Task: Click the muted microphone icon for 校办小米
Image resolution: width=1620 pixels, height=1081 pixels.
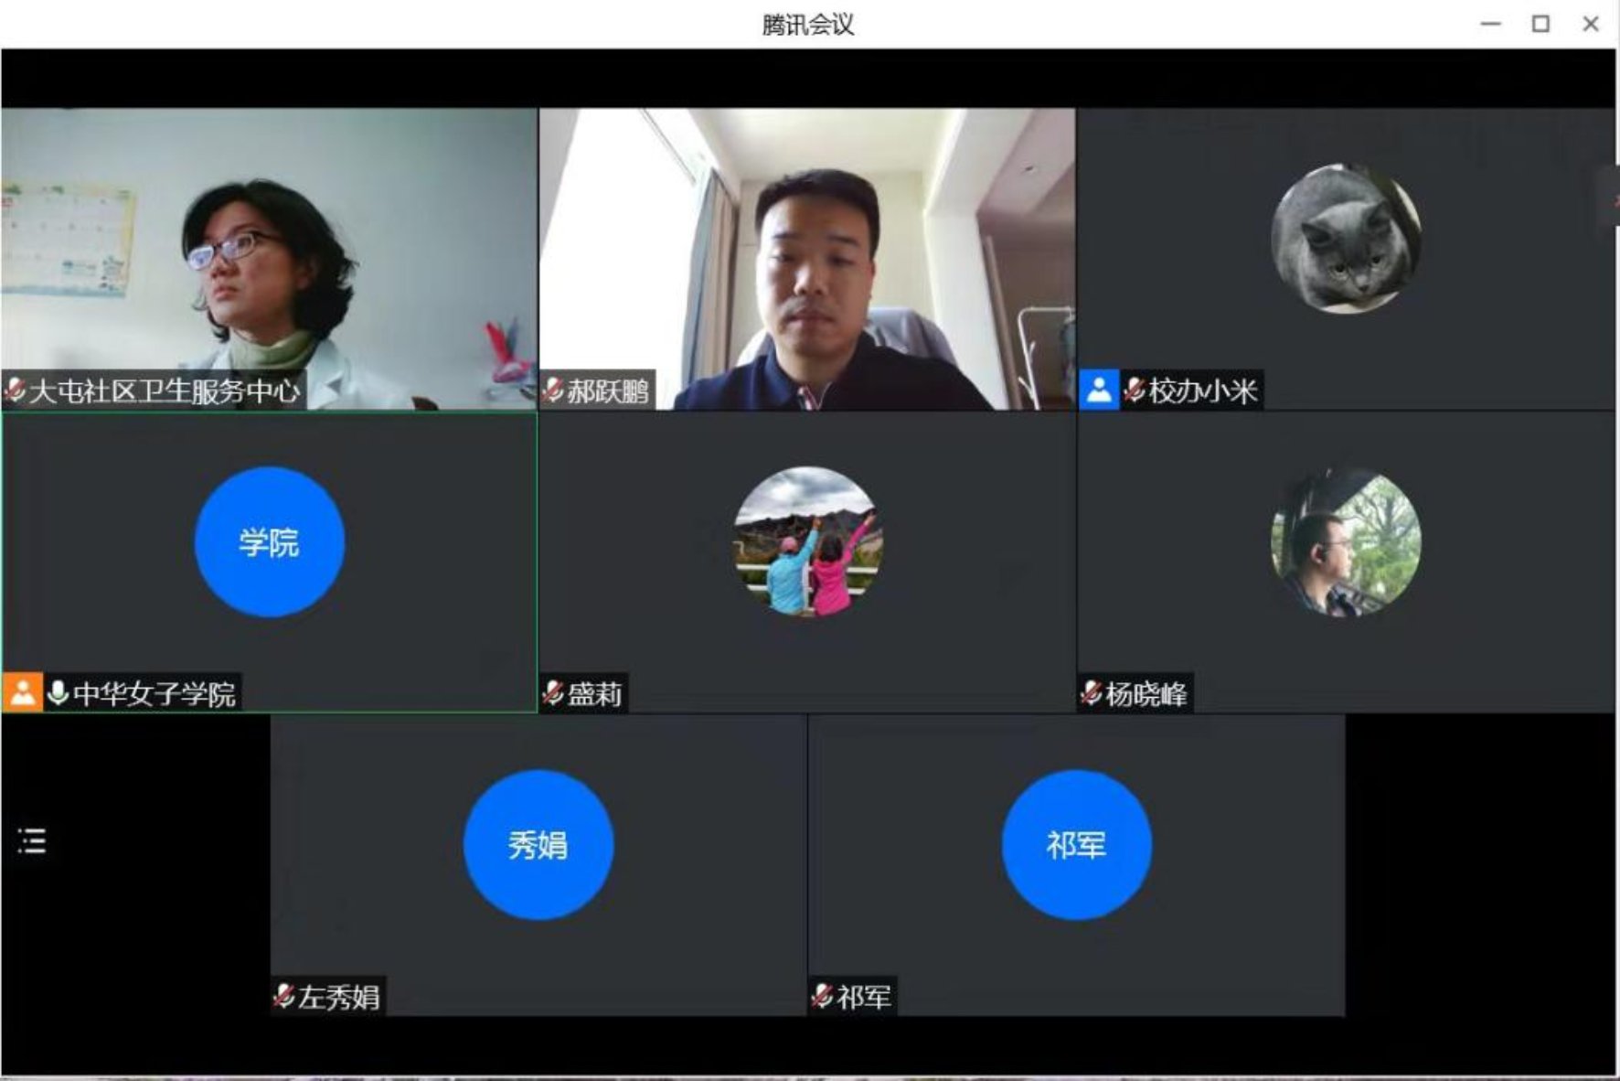Action: coord(1134,391)
